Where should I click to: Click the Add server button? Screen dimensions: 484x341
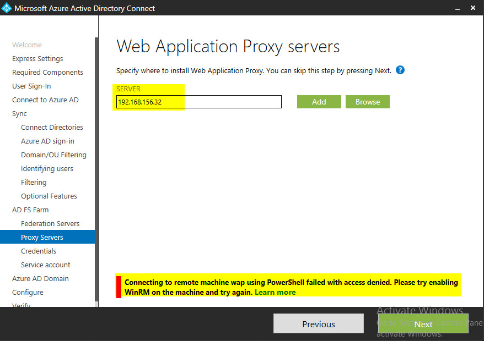(319, 102)
